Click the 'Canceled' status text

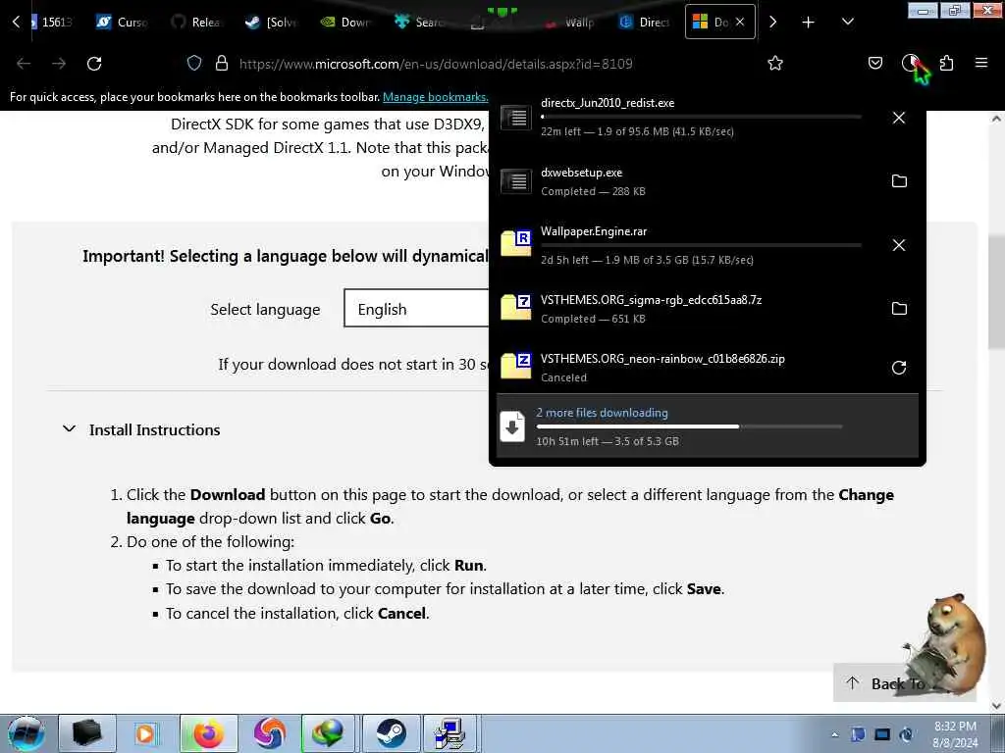pyautogui.click(x=563, y=377)
